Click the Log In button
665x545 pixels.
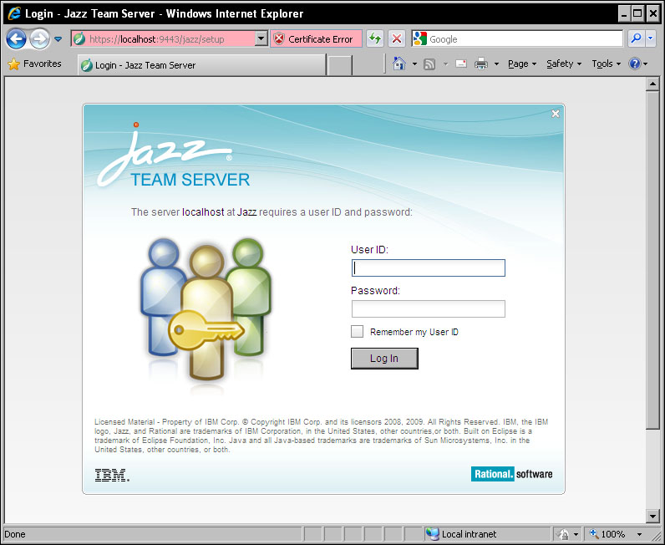(384, 359)
